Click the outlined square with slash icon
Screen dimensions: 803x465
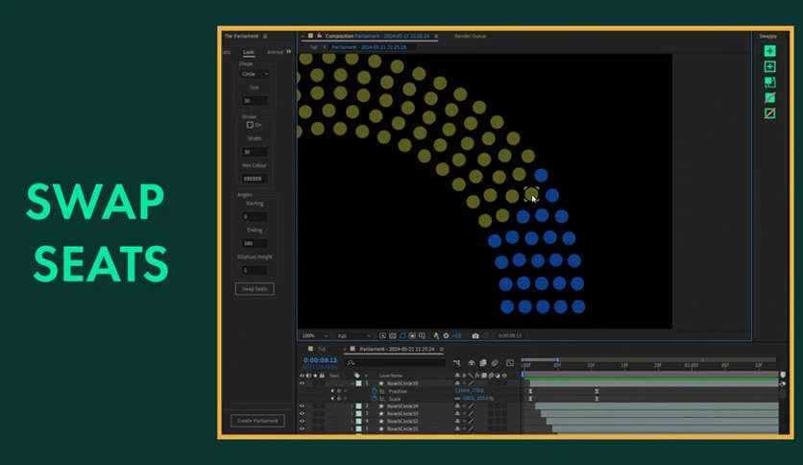tap(769, 113)
